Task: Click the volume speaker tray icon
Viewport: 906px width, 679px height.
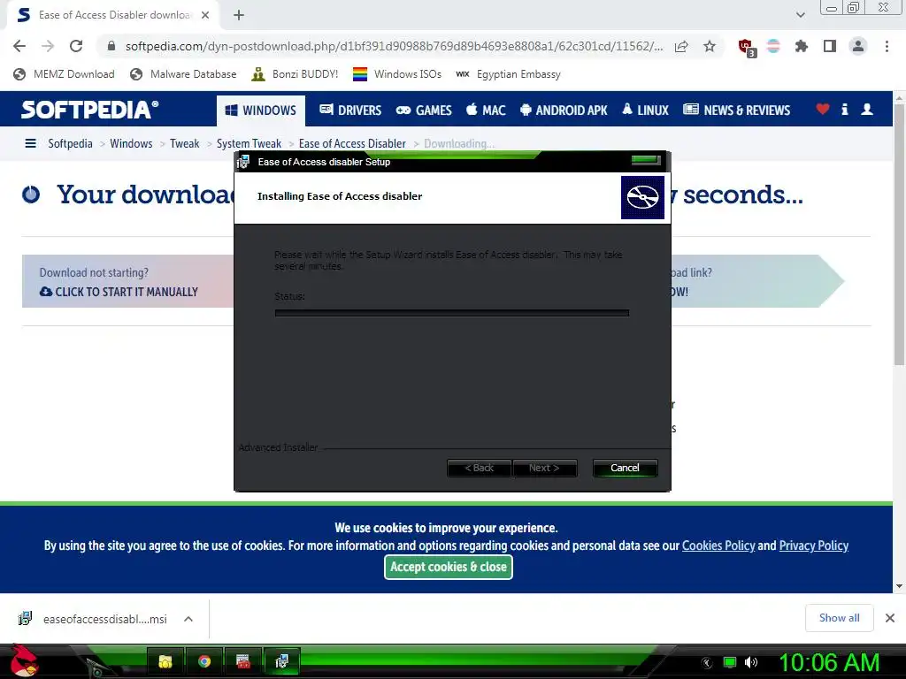Action: [x=750, y=662]
